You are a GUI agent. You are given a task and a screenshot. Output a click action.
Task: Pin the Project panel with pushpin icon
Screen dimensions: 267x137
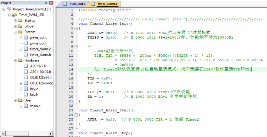46,3
